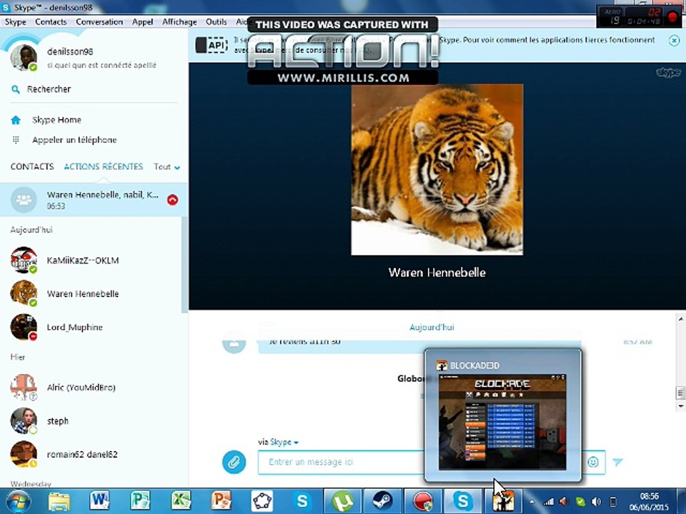
Task: Click the denilsson98 mood message text
Action: (x=101, y=65)
